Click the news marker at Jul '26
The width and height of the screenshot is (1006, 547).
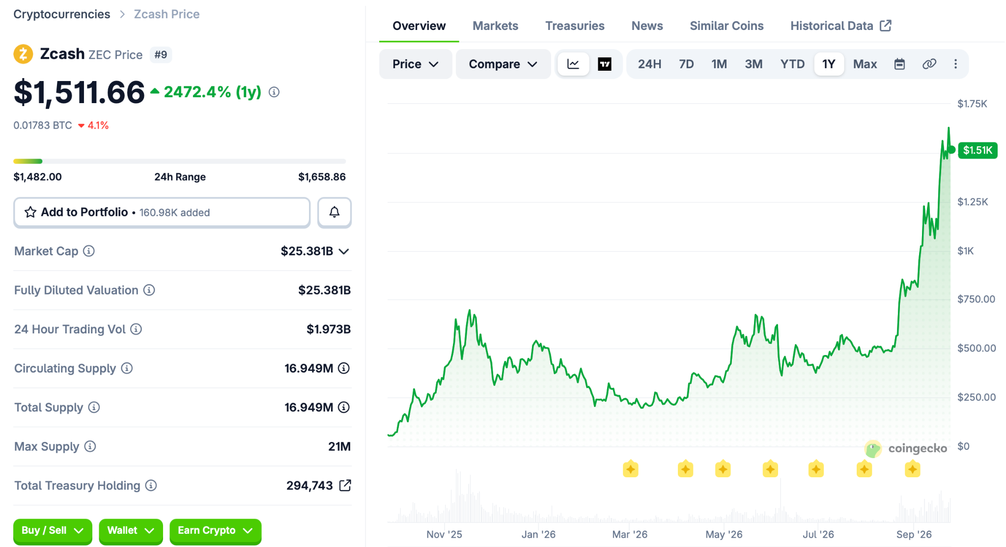tap(816, 469)
